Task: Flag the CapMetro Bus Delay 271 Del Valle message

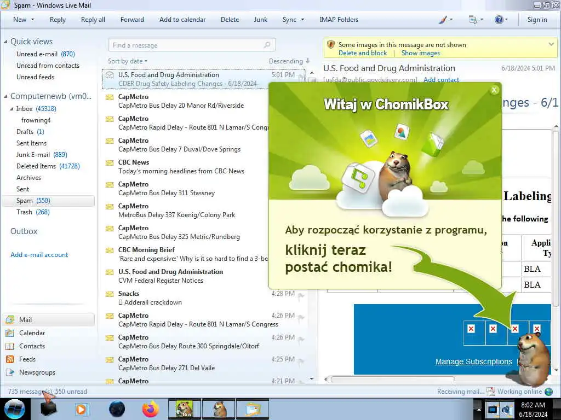Action: pos(301,361)
